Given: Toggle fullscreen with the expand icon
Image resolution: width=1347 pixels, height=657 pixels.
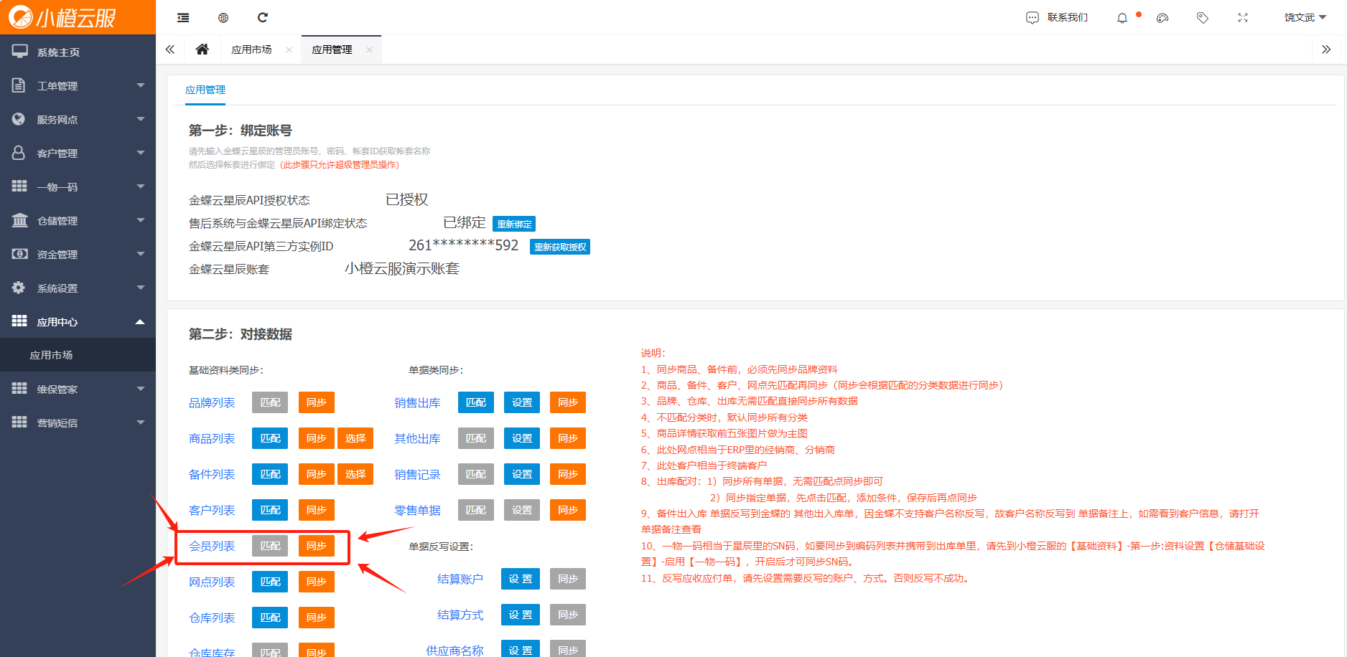Looking at the screenshot, I should [x=1243, y=18].
